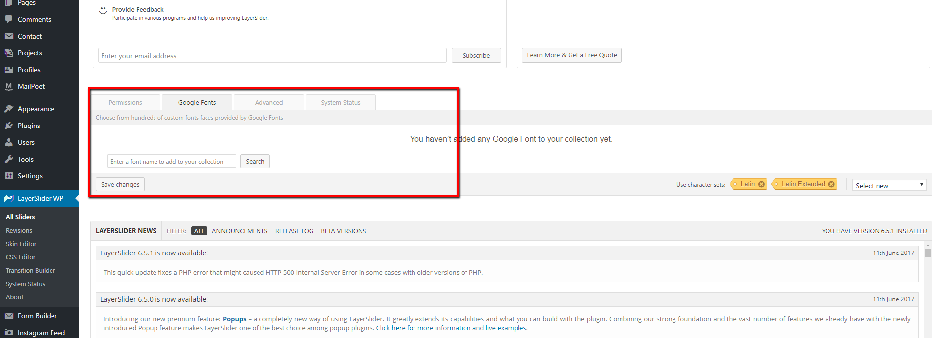This screenshot has width=932, height=338.
Task: Click the Profiles icon in the sidebar
Action: coord(9,70)
